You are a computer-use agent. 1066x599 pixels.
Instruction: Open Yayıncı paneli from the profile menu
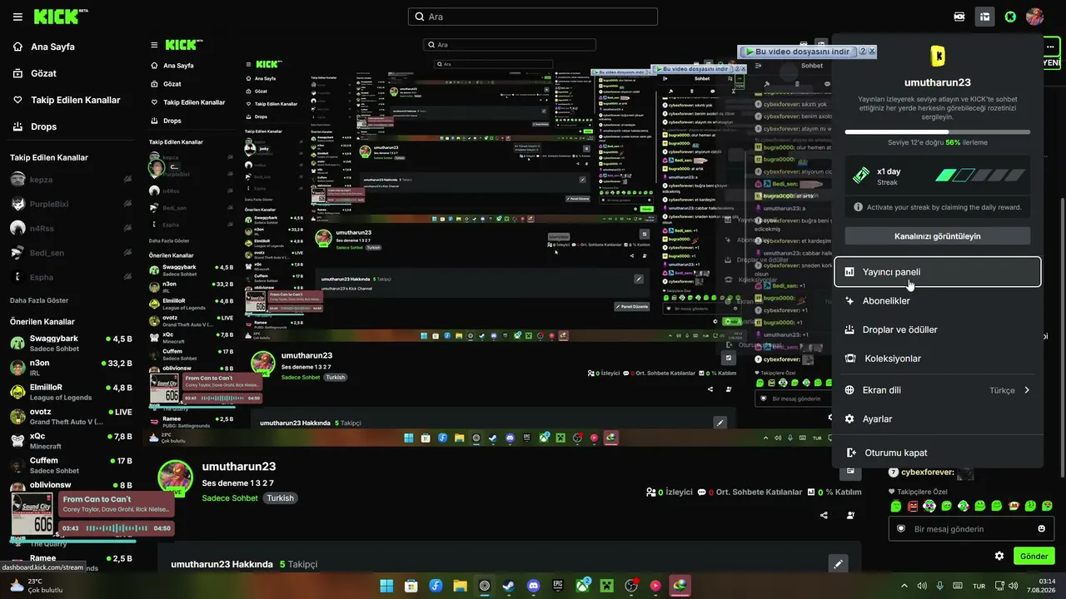pos(938,272)
